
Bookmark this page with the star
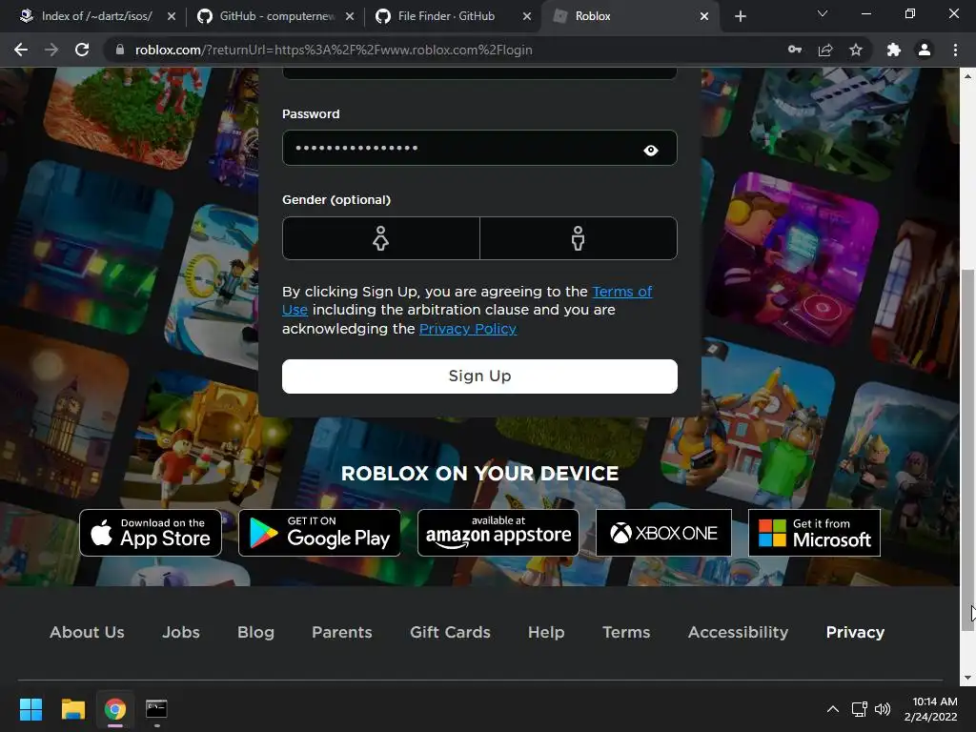pos(856,50)
